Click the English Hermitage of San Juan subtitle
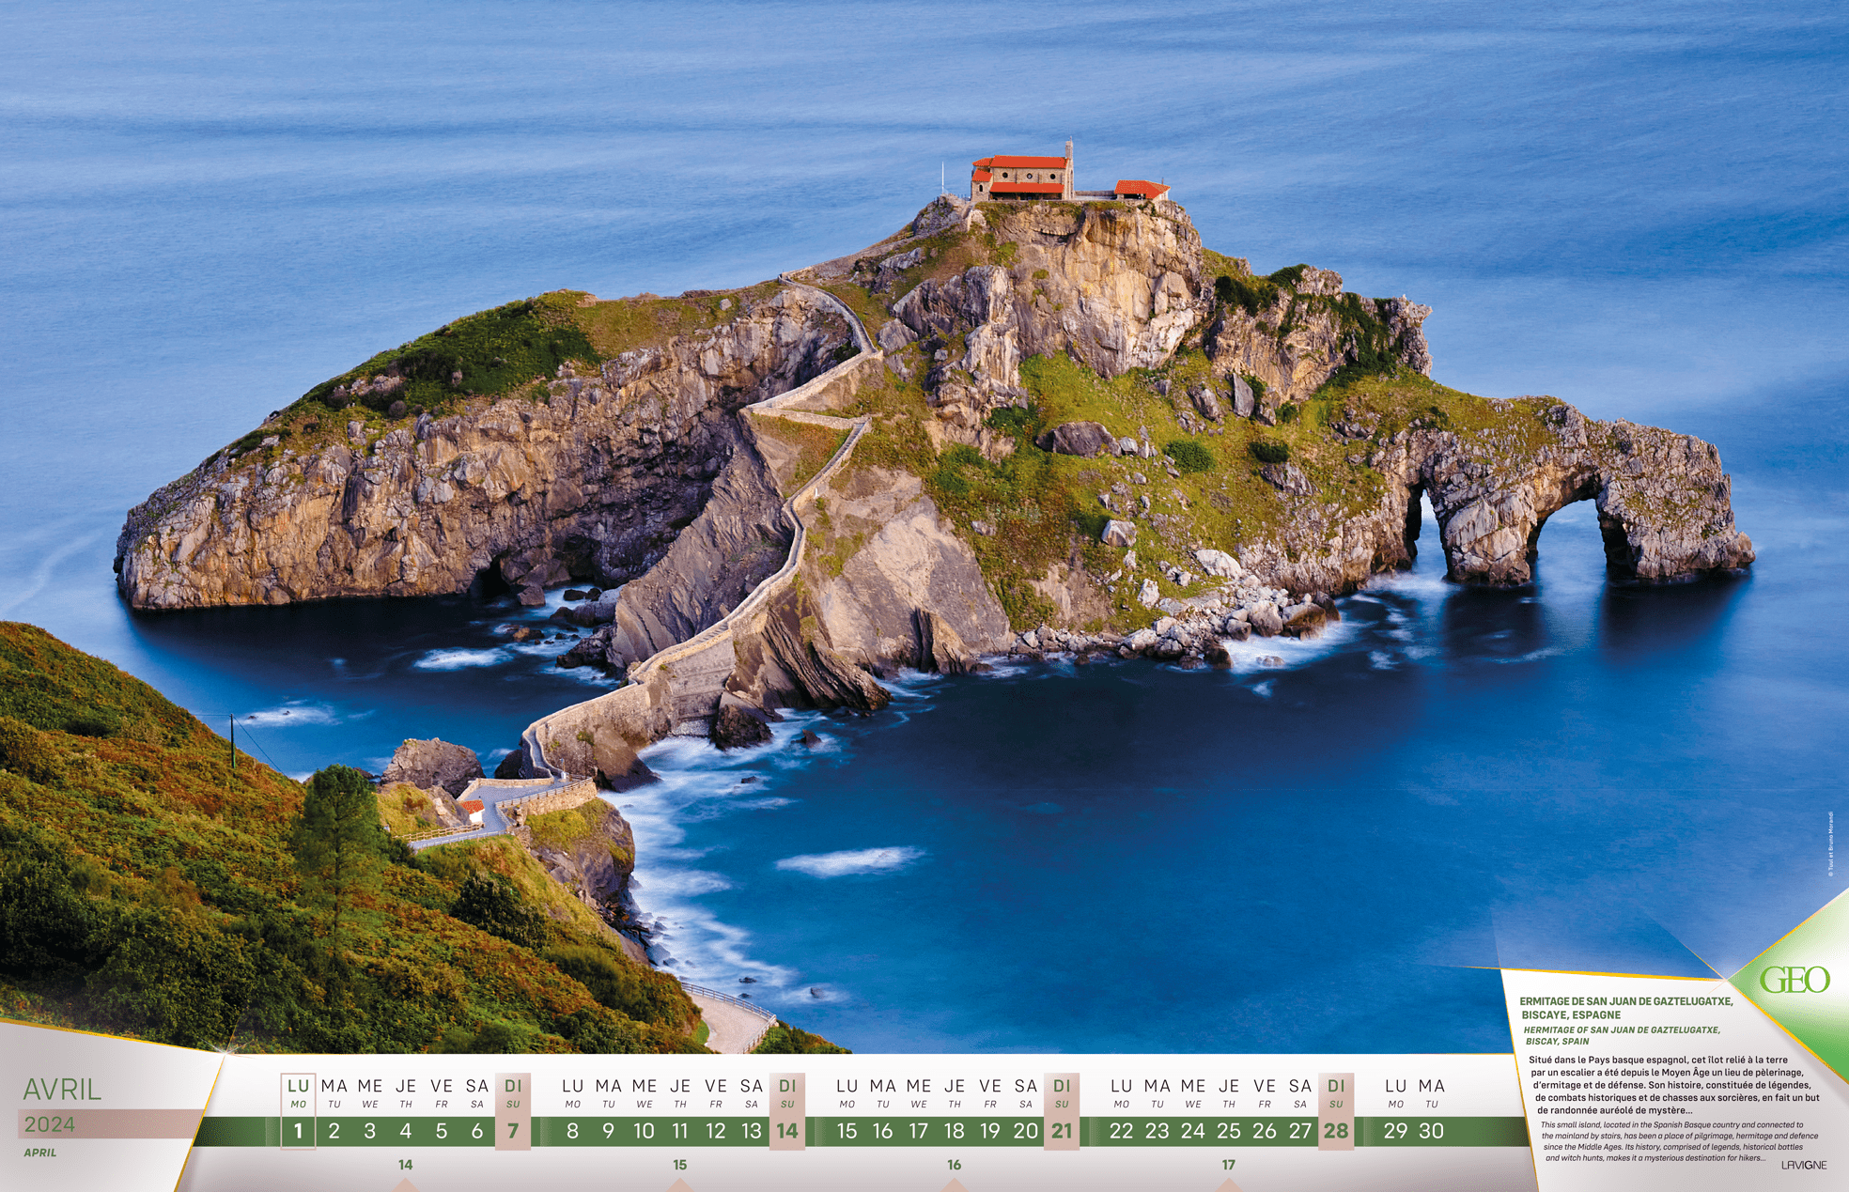 click(x=1622, y=1035)
